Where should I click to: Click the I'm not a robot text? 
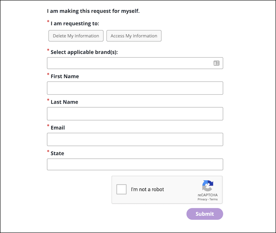tap(147, 189)
